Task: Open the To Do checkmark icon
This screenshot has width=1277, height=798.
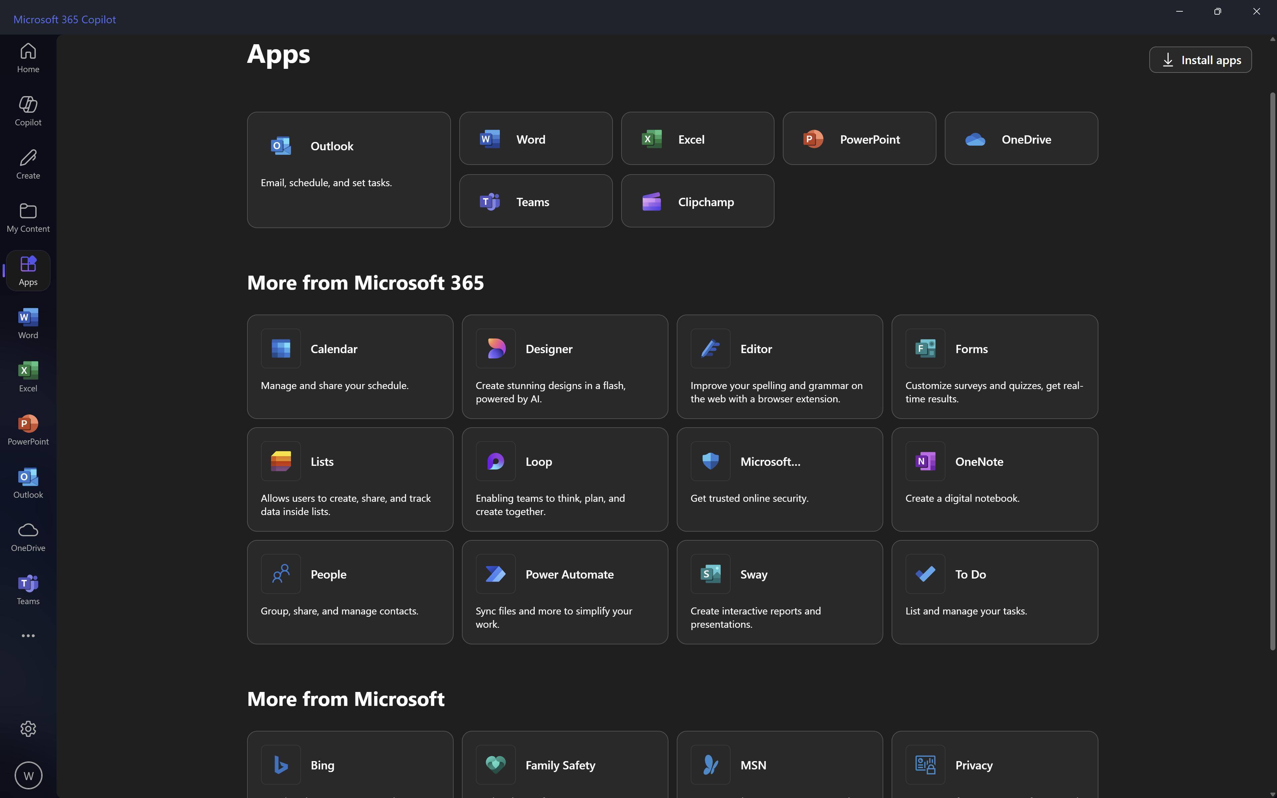Action: pos(925,574)
